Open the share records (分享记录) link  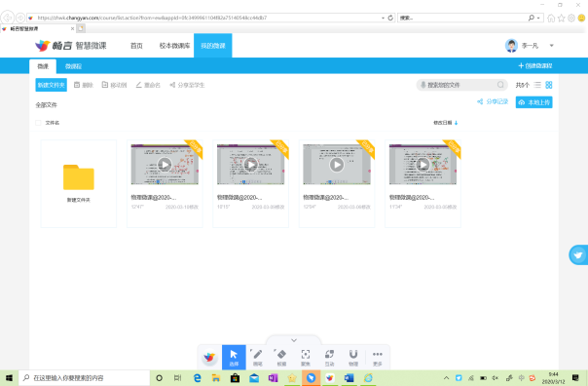pos(493,101)
